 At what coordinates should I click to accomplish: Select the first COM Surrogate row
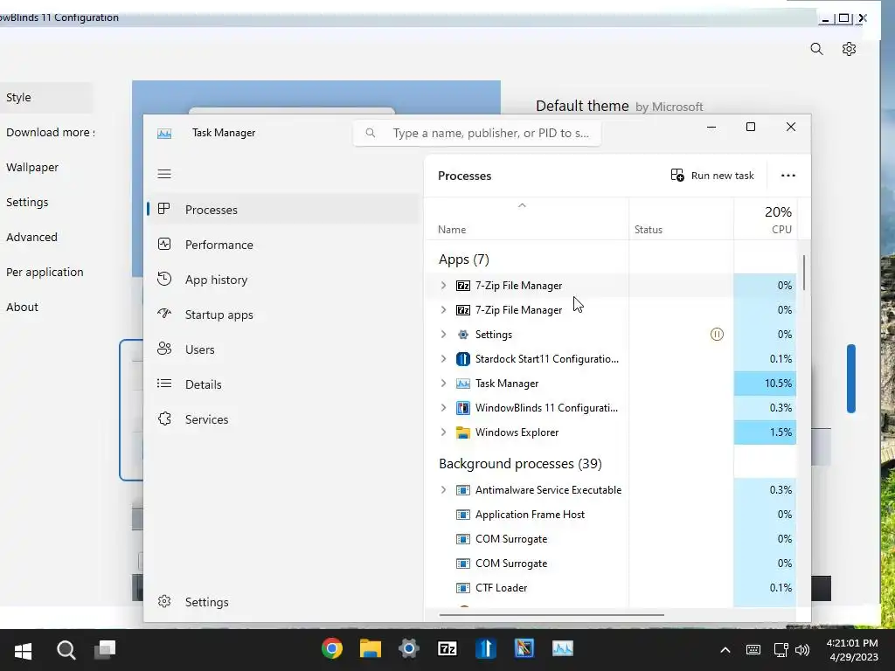click(x=610, y=539)
